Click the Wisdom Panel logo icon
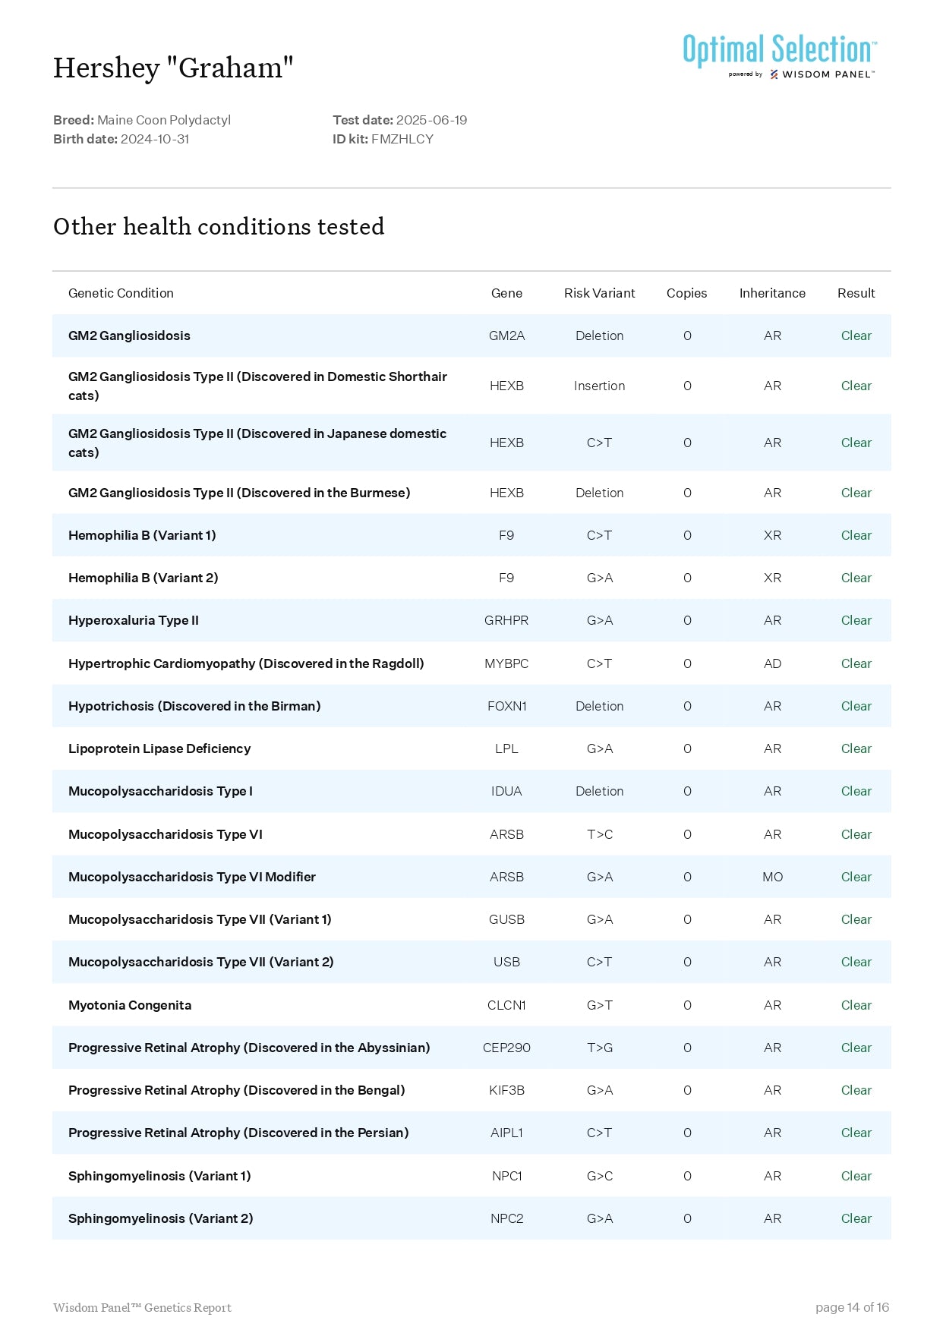 tap(774, 74)
